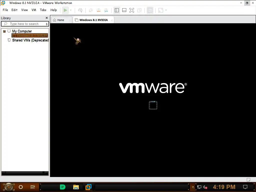Screen dimensions: 256x192
Task: Toggle the thumbnail bar view
Action: click(x=124, y=10)
